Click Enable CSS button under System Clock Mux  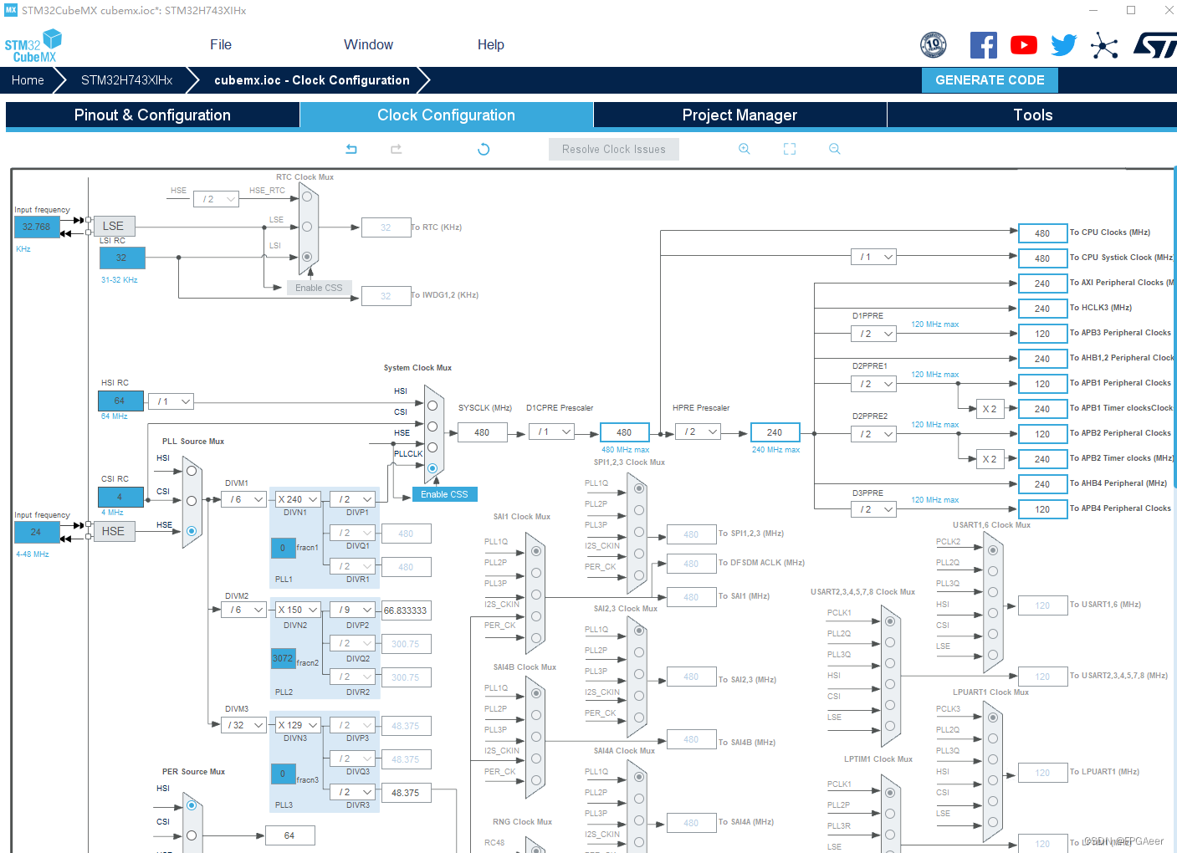pos(444,494)
